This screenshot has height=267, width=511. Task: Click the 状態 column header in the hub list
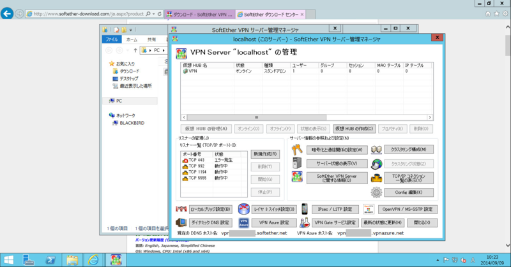pos(248,66)
